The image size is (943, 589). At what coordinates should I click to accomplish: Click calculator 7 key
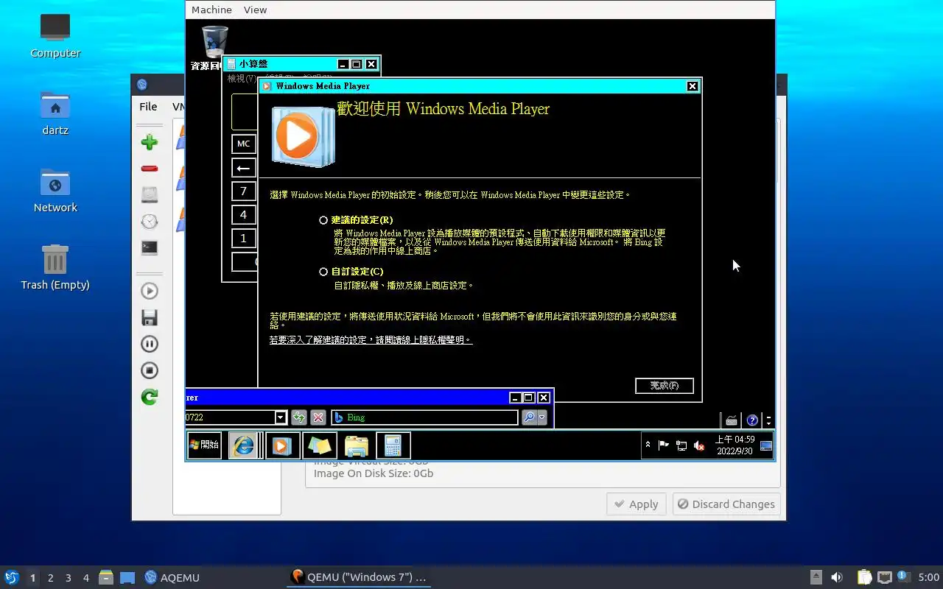coord(244,191)
